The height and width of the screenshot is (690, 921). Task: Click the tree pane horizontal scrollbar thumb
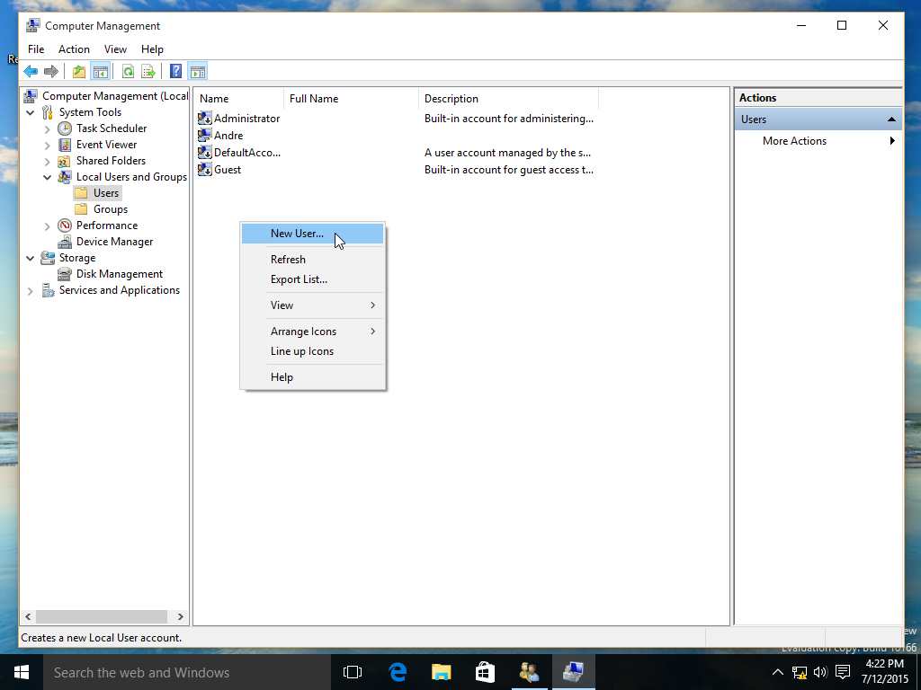pyautogui.click(x=102, y=616)
